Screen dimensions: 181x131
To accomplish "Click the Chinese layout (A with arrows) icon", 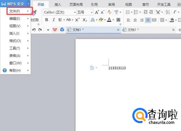I will click(x=158, y=12).
